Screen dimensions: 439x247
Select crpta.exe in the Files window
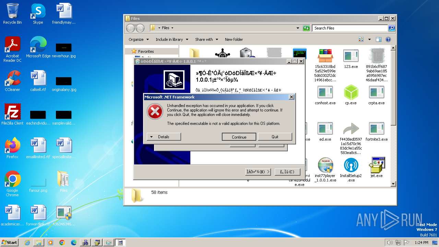pos(377,95)
